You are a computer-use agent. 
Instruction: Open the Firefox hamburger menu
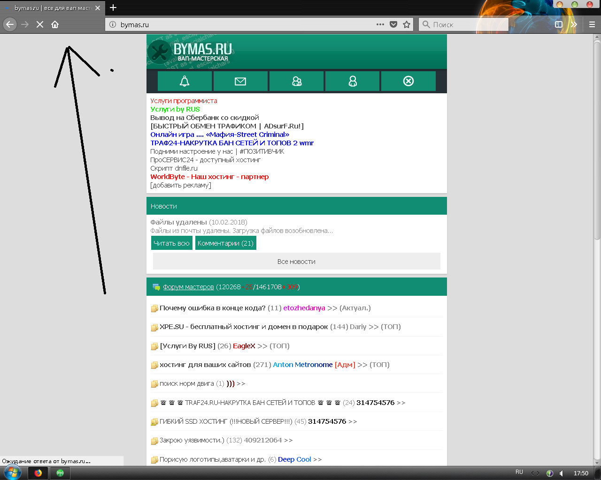click(x=592, y=24)
